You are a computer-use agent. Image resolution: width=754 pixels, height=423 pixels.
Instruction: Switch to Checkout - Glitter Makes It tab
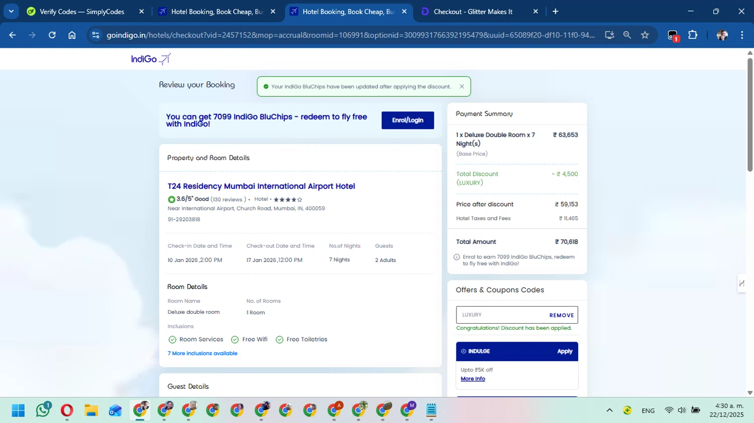(x=473, y=12)
